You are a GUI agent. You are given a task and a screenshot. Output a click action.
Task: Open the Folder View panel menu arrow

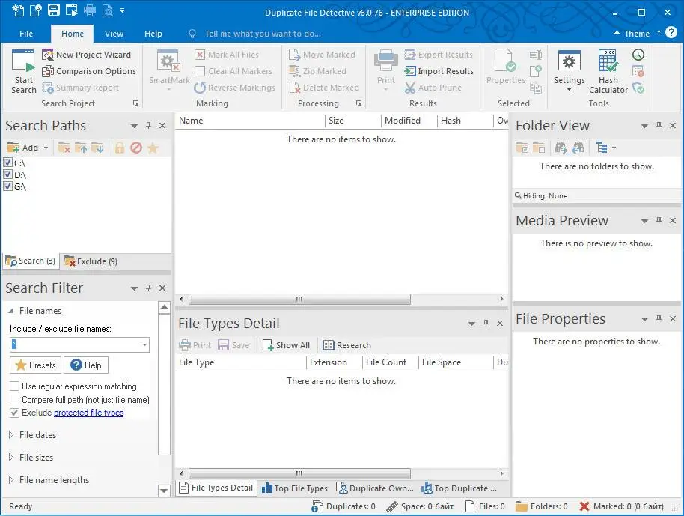pos(644,126)
